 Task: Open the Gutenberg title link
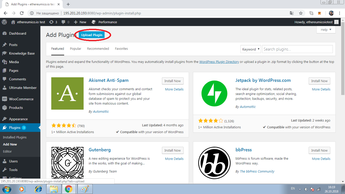(100, 150)
